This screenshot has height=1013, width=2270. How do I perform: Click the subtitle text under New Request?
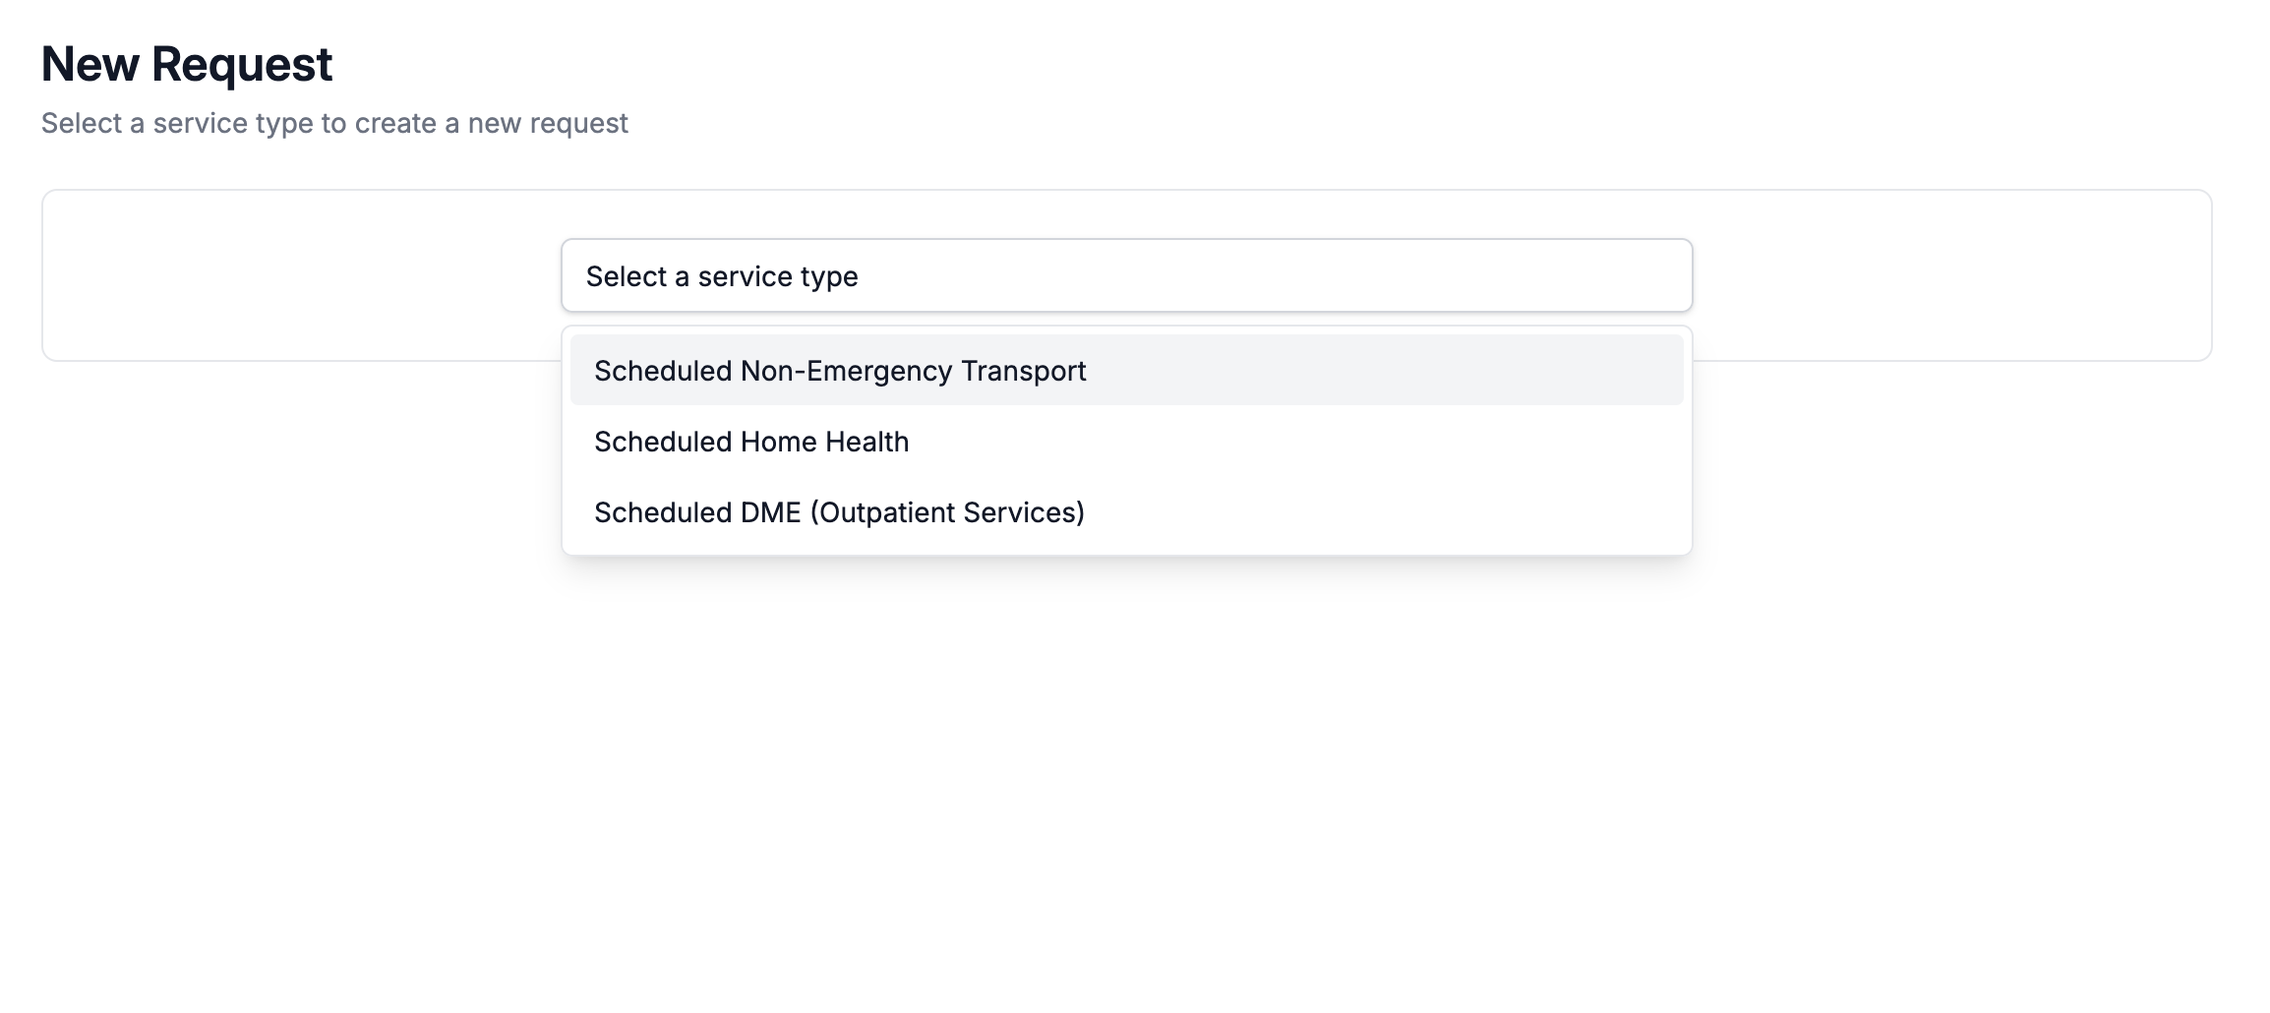334,124
